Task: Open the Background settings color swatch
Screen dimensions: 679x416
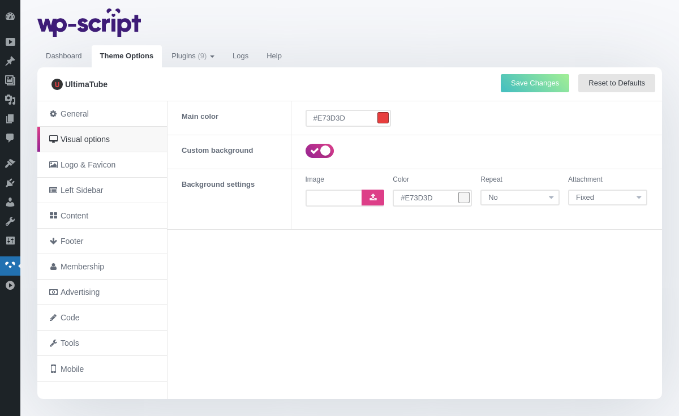Action: [464, 198]
